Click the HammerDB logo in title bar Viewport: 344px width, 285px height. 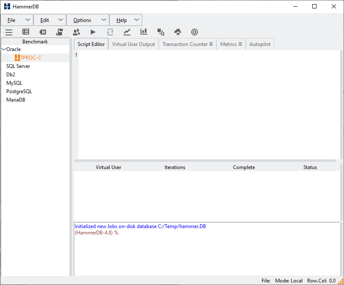(x=7, y=6)
